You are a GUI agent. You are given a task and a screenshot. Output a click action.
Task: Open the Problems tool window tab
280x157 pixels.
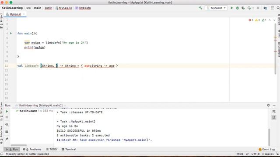coord(32,149)
